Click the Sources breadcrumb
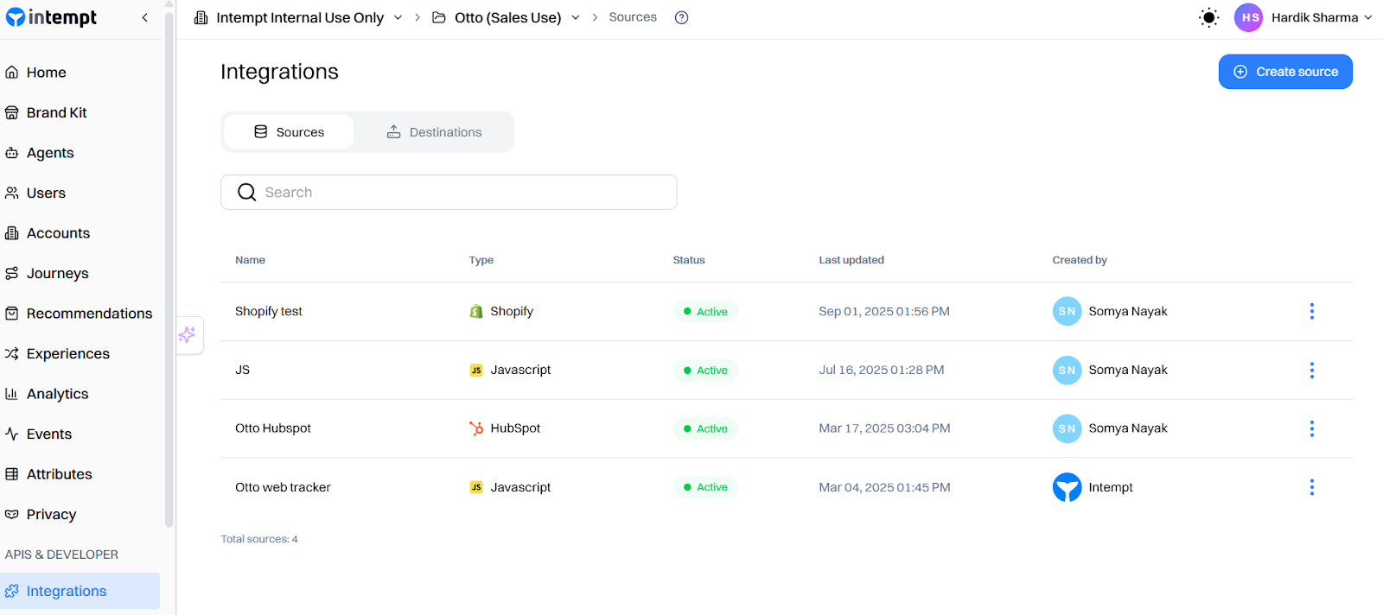The height and width of the screenshot is (615, 1383). coord(633,17)
